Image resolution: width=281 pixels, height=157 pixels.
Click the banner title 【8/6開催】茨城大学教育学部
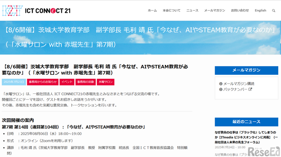click(140, 37)
